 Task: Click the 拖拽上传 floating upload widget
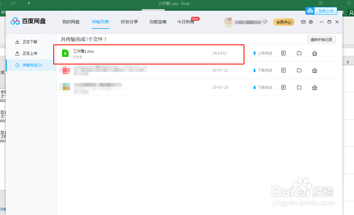tap(321, 11)
